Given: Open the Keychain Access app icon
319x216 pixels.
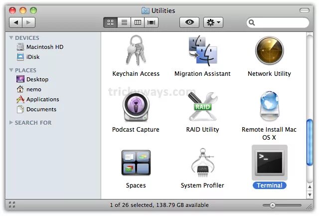Looking at the screenshot, I should pos(136,50).
